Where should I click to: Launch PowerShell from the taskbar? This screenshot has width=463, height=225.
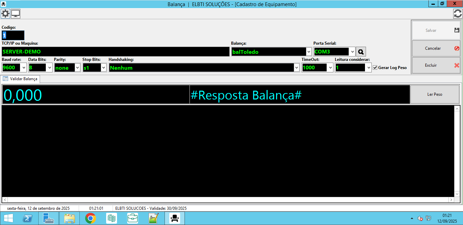click(28, 219)
